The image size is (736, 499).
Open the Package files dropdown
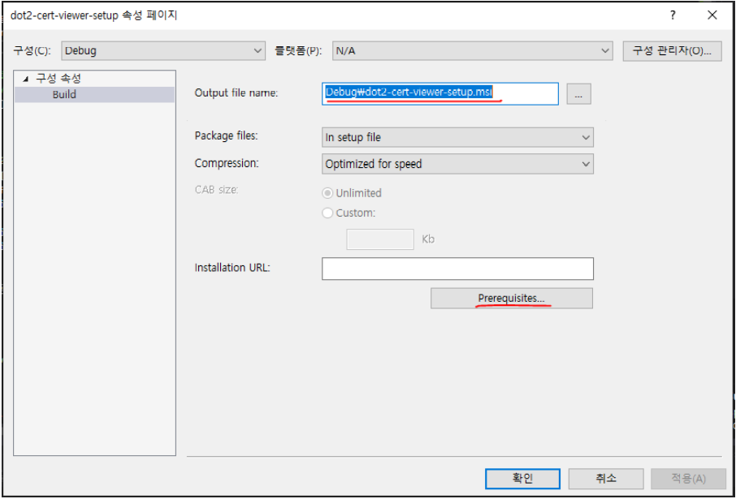583,136
